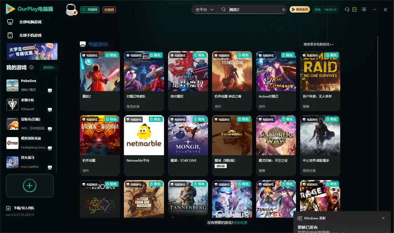Open 下载/导入列队
Image resolution: width=394 pixels, height=233 pixels.
[20, 208]
